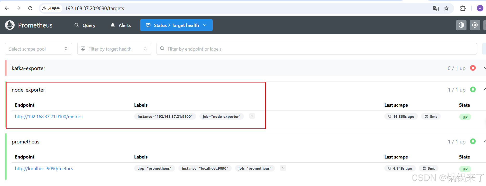Viewport: 486px width, 186px height.
Task: Click the Prometheus title text
Action: coord(35,25)
